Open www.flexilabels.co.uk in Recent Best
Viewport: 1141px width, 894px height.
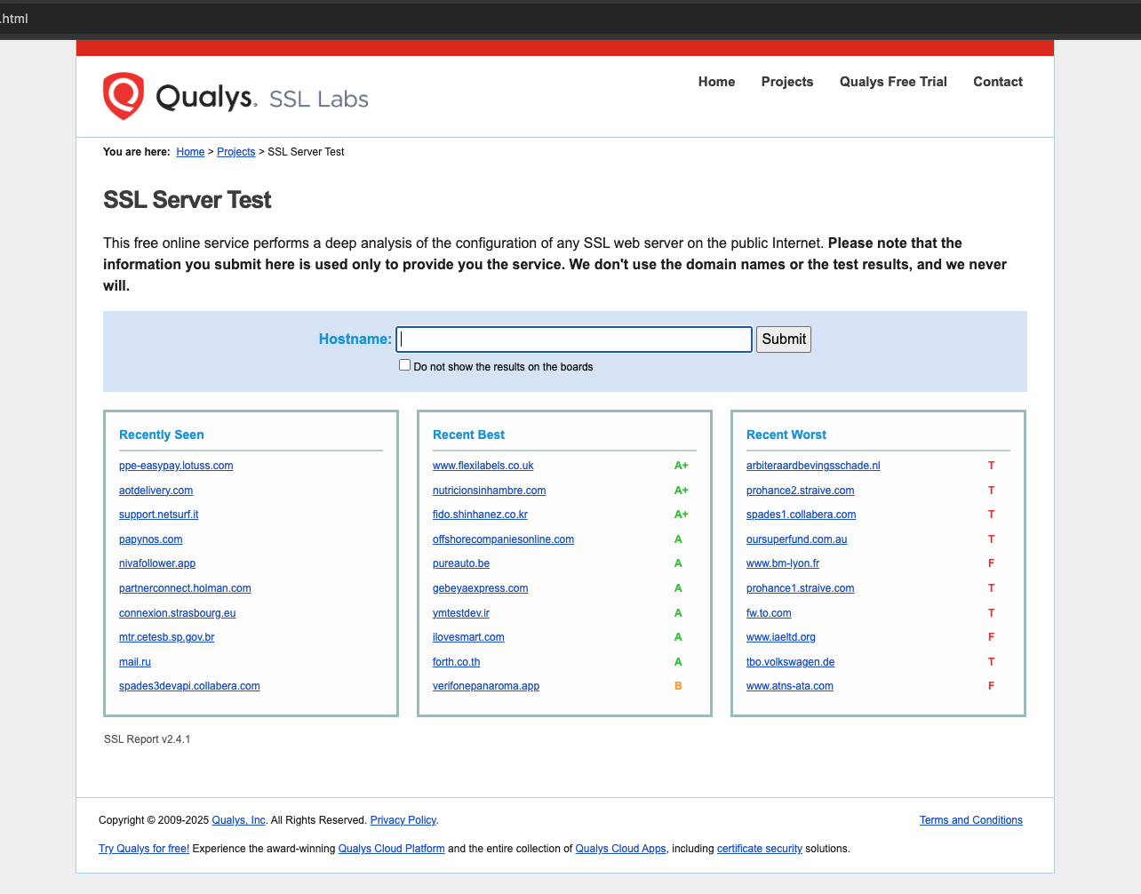point(483,466)
